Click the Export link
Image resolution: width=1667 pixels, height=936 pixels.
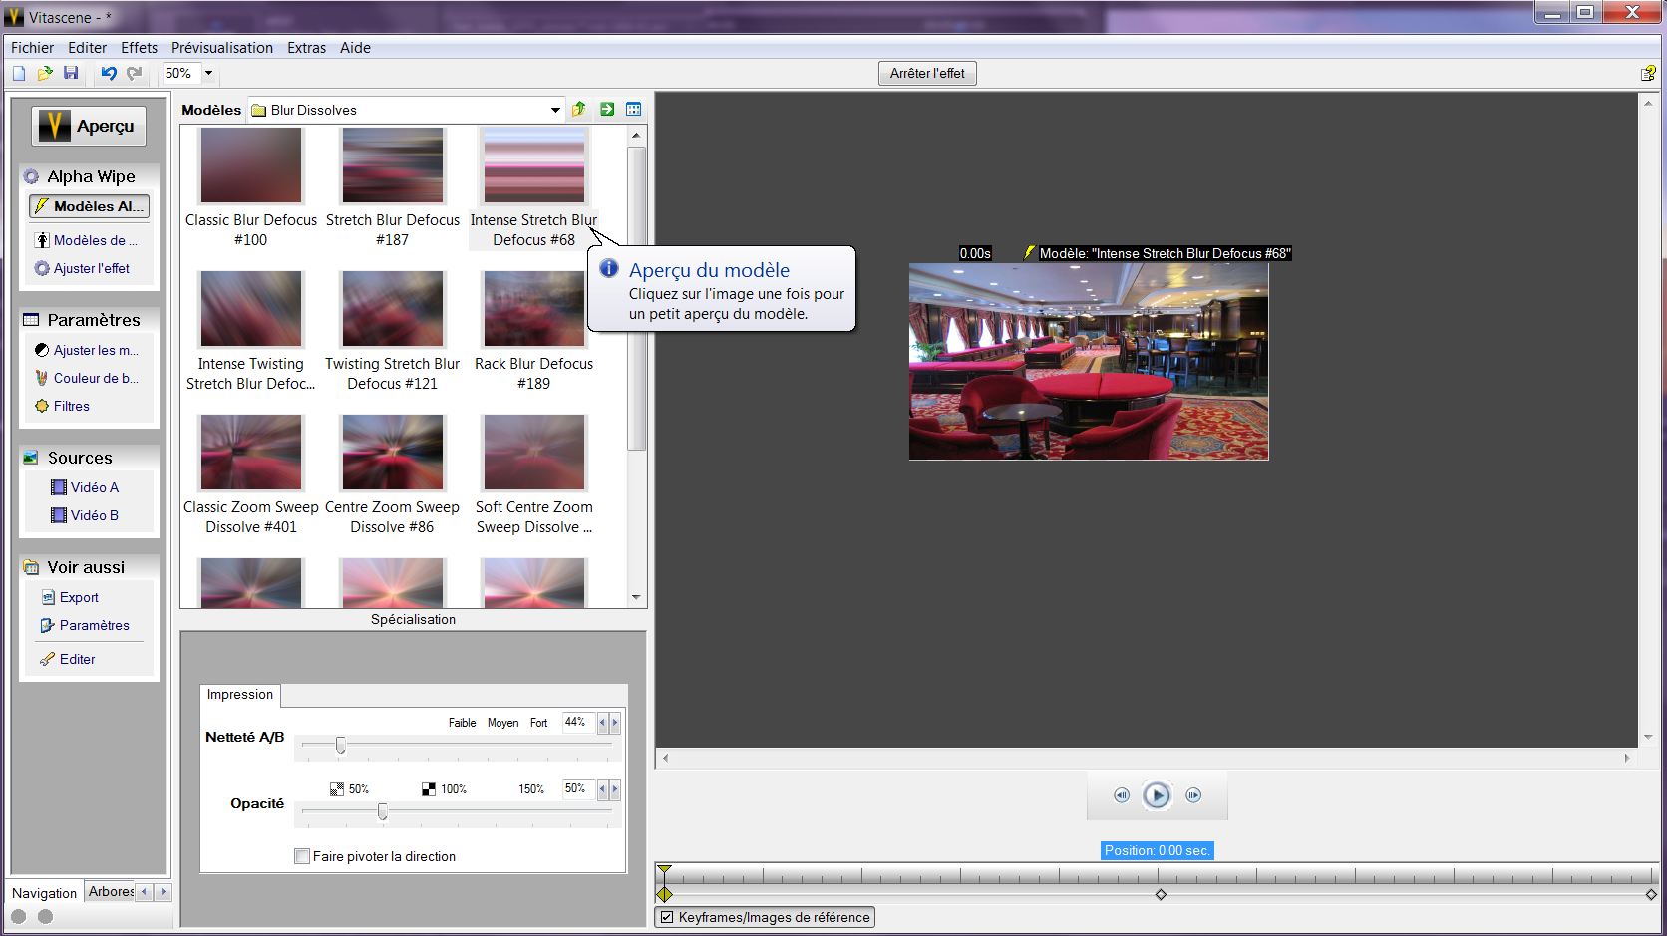point(79,597)
